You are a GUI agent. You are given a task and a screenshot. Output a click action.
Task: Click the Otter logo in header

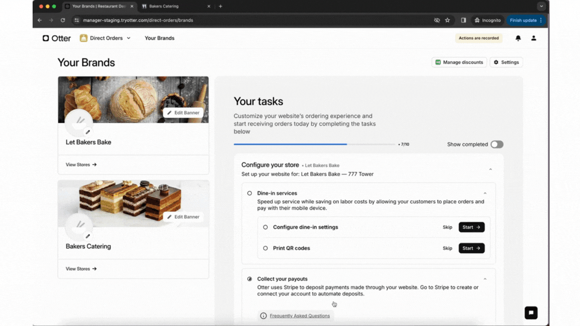pyautogui.click(x=56, y=38)
